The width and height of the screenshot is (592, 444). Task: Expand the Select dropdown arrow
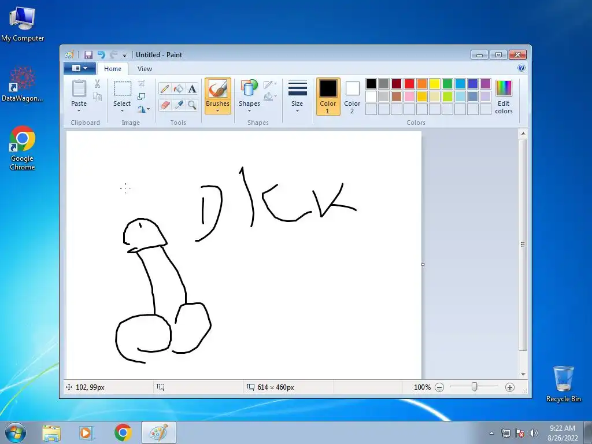(122, 111)
